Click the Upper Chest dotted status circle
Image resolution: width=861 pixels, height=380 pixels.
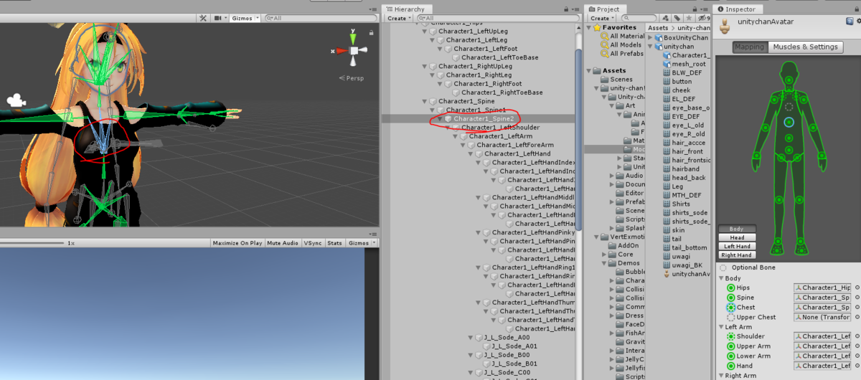pos(730,318)
